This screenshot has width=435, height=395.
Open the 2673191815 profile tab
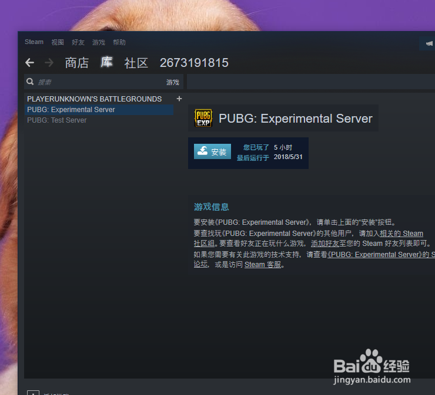(x=194, y=63)
